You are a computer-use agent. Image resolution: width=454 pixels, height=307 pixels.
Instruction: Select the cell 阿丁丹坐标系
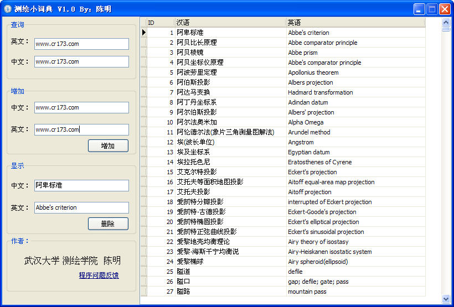click(231, 102)
